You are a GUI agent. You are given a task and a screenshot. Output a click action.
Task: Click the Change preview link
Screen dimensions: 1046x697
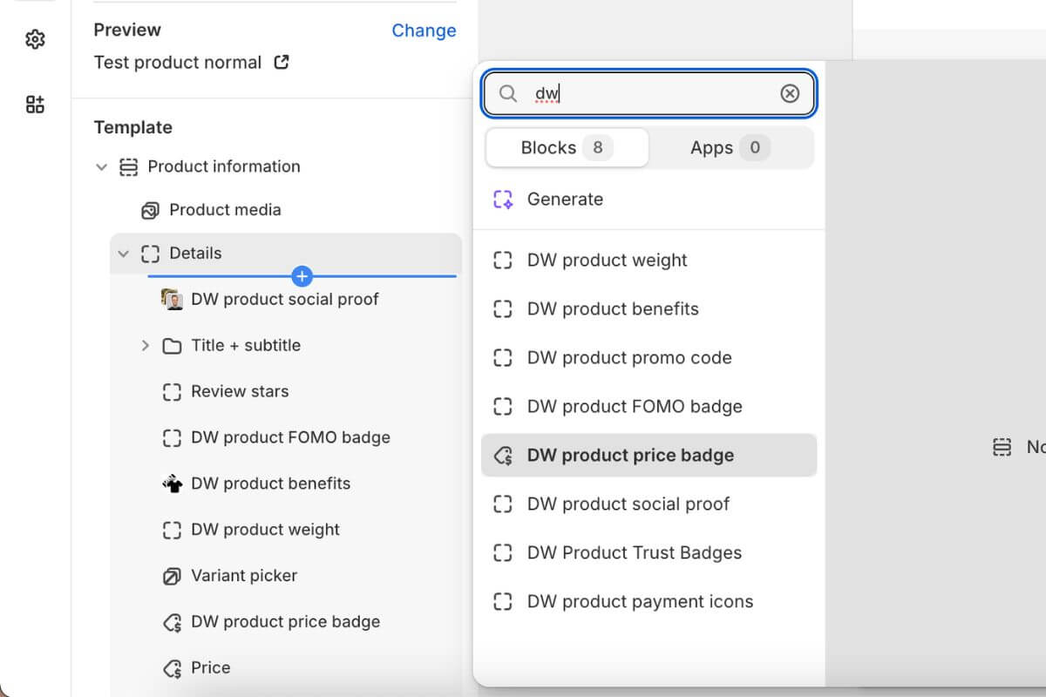click(424, 30)
